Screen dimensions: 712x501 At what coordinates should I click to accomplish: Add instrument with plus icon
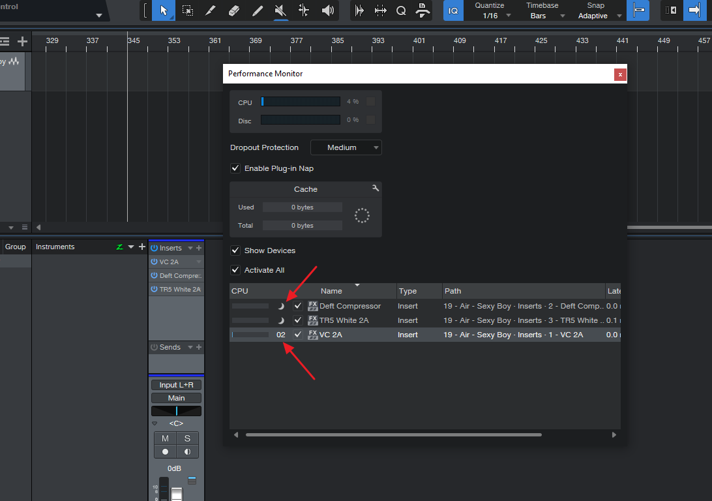(x=141, y=247)
